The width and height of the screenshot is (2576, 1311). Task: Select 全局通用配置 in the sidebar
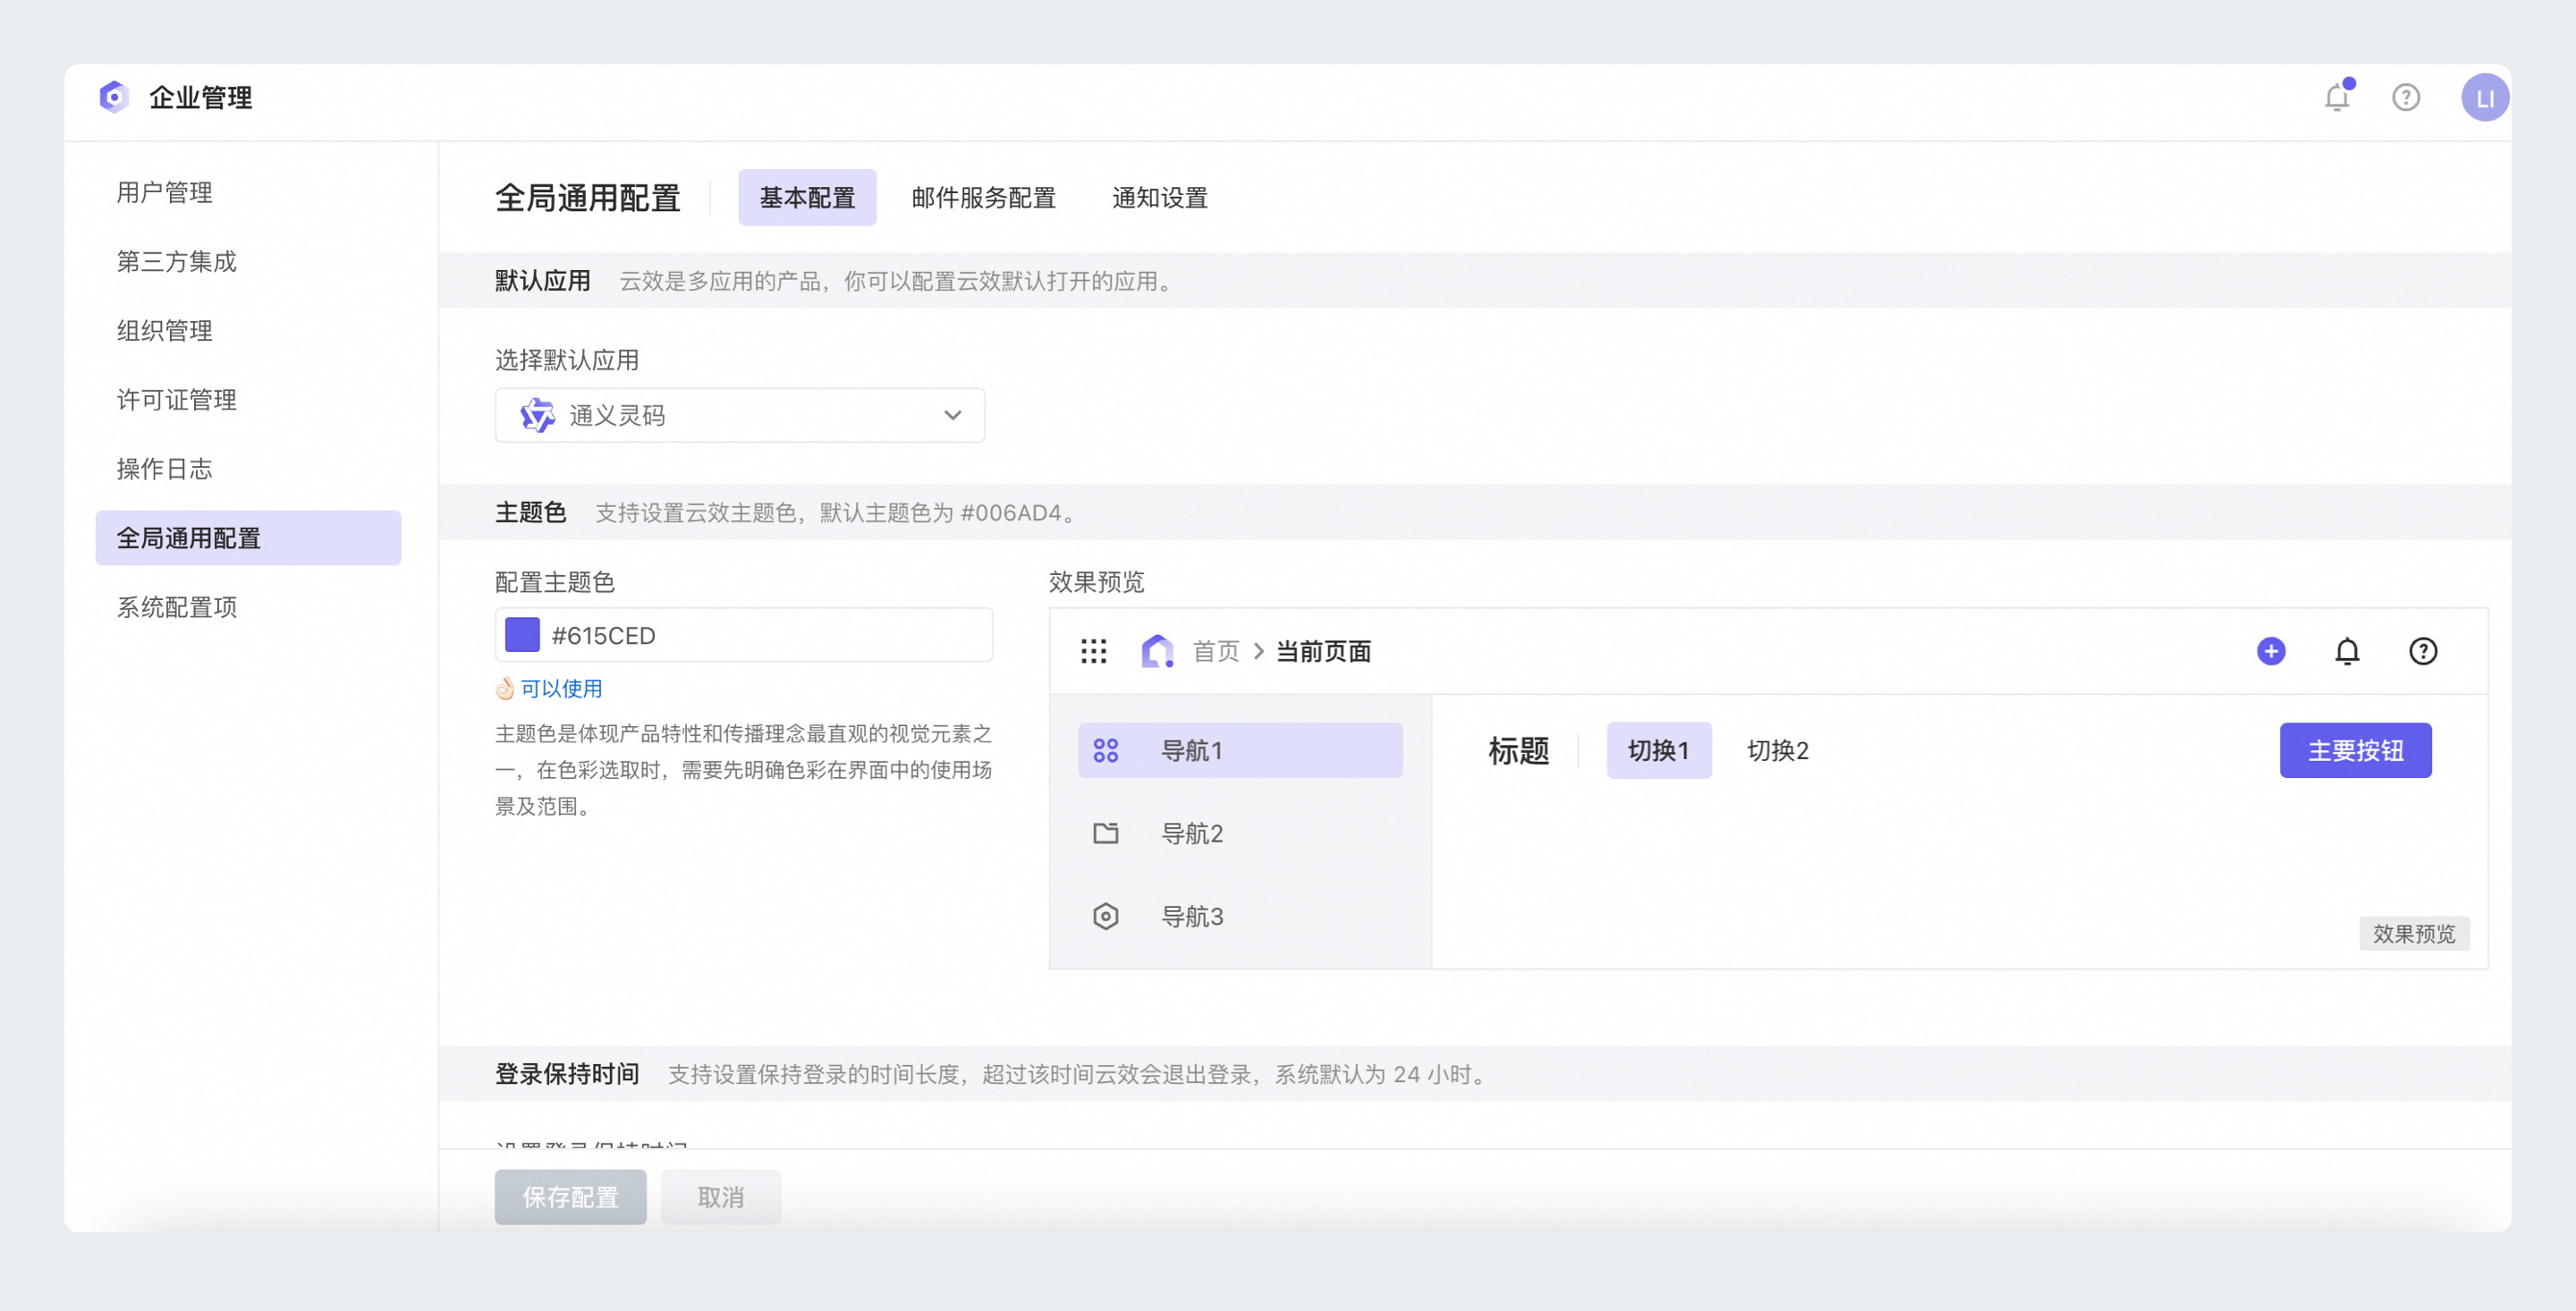click(248, 538)
